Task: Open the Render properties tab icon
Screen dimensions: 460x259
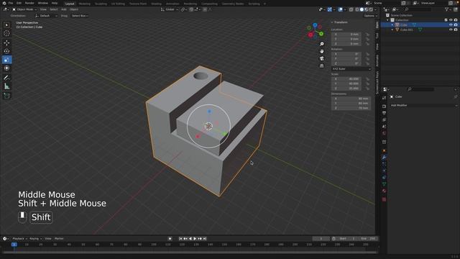Action: tap(384, 106)
